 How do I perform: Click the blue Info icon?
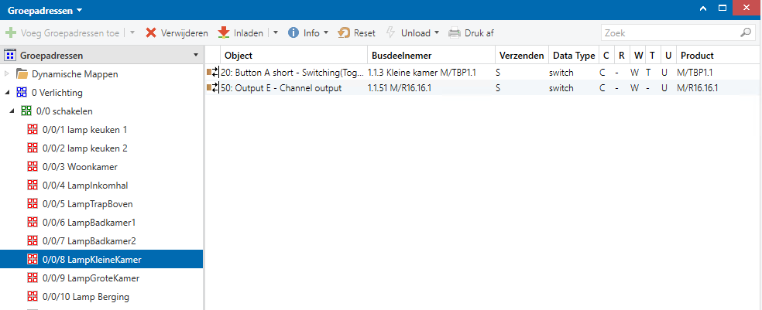click(293, 33)
